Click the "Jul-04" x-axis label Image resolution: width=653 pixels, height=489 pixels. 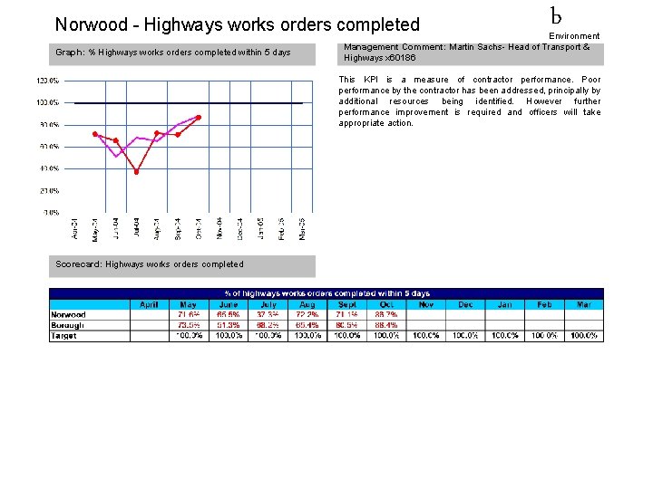[x=136, y=228]
